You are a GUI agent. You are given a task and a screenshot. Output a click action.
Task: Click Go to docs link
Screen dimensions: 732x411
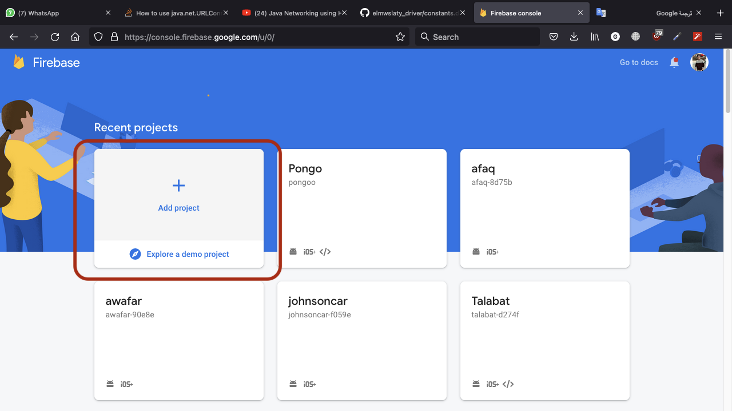[x=639, y=62]
